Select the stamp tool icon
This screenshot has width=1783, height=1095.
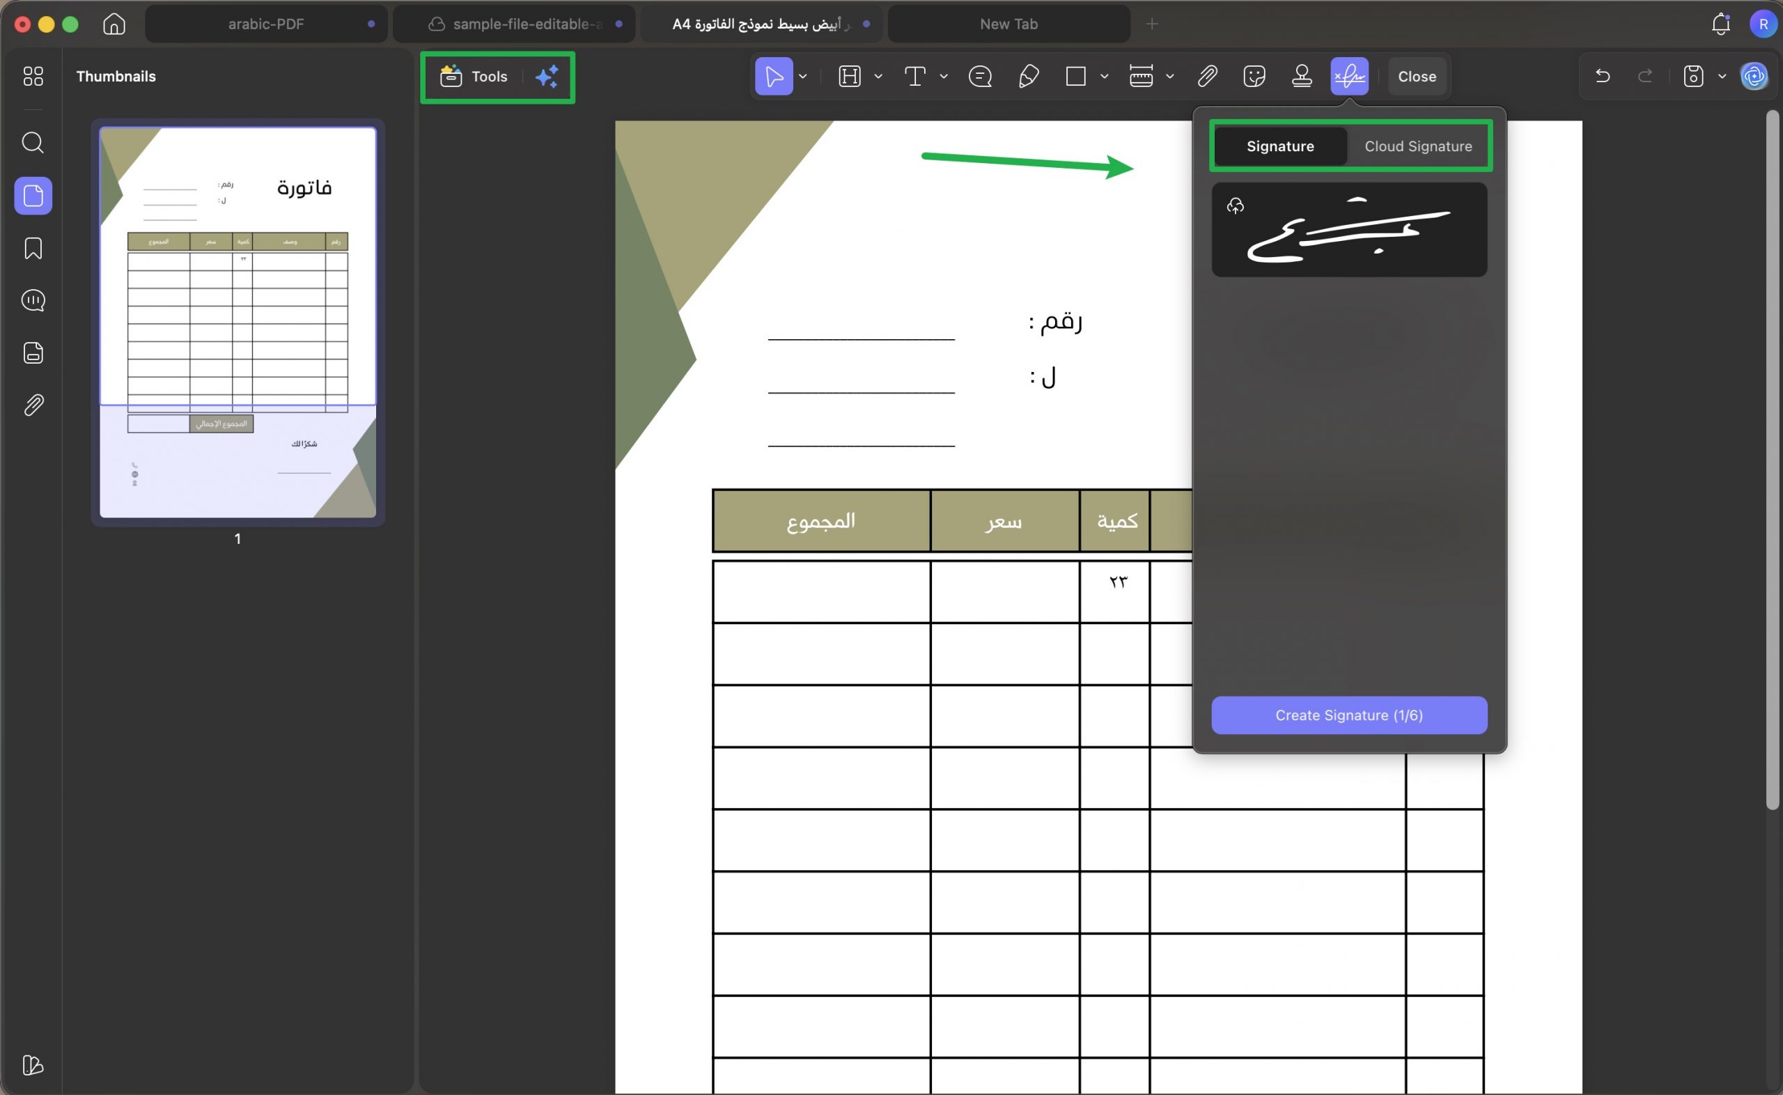tap(1302, 76)
